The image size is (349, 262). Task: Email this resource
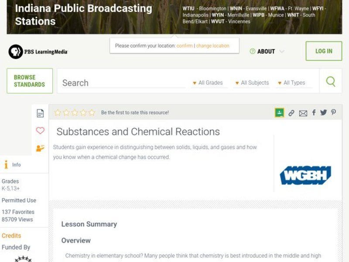tap(303, 112)
